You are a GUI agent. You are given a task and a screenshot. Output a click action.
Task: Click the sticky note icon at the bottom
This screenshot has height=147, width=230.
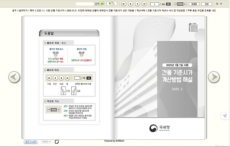[57, 142]
